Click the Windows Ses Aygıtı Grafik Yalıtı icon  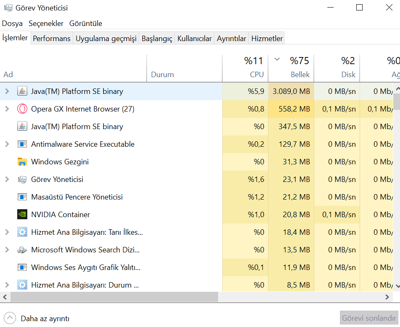22,267
